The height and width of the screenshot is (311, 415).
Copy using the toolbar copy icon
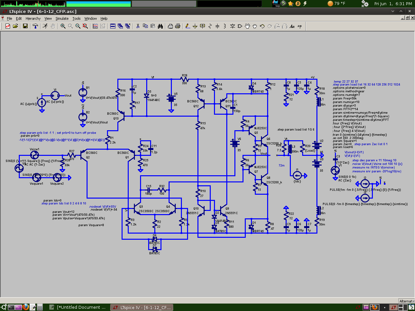pos(145,26)
